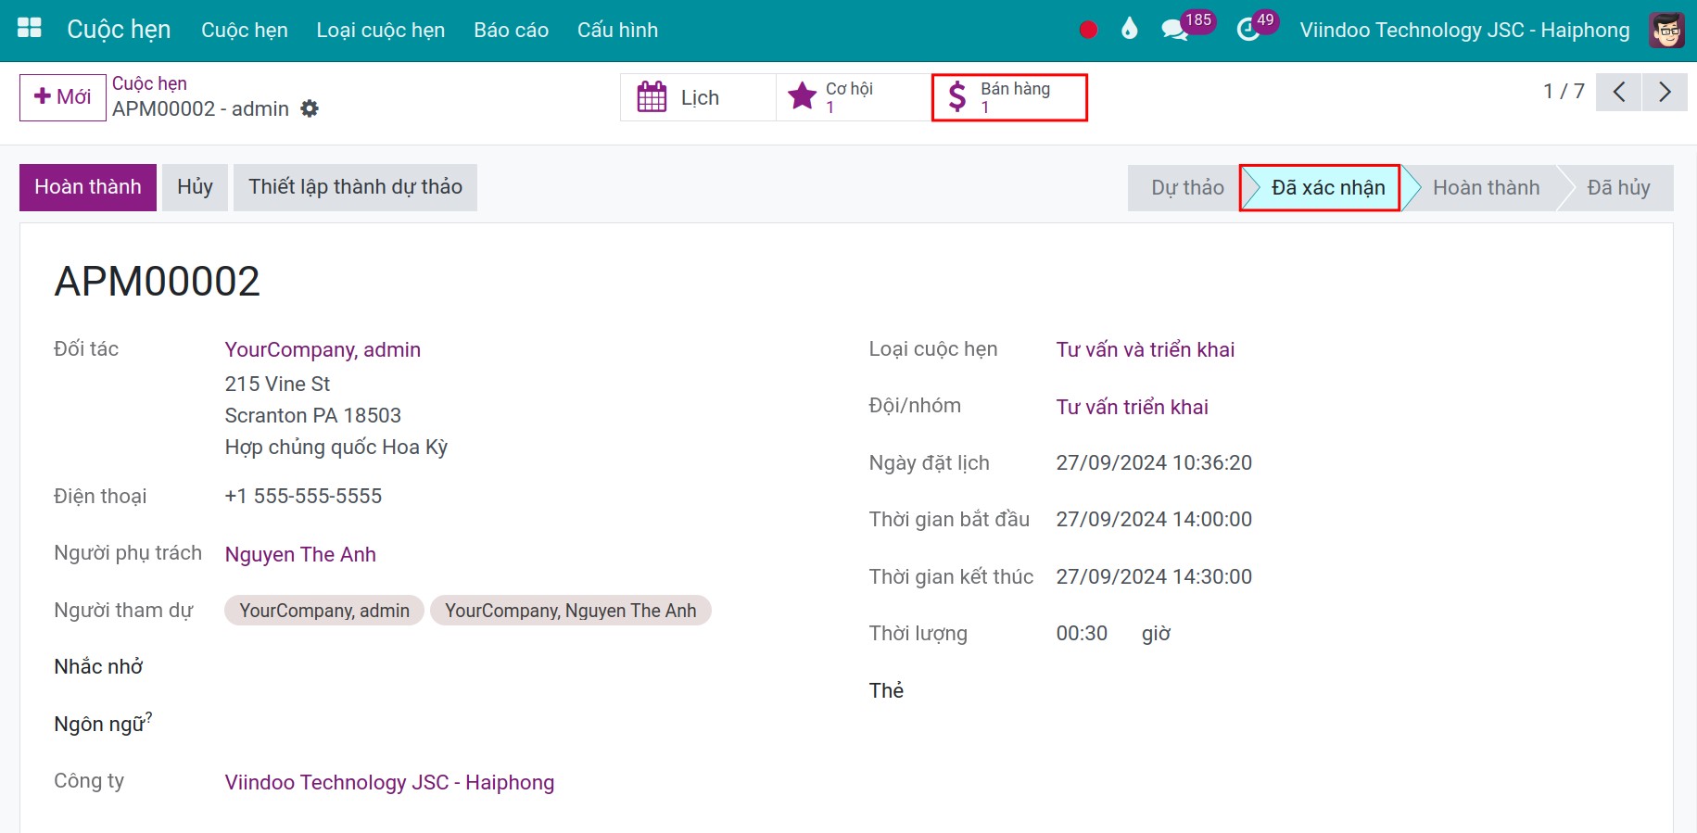Viewport: 1697px width, 833px height.
Task: Select Hoàn thành stage in status bar
Action: pyautogui.click(x=1486, y=188)
